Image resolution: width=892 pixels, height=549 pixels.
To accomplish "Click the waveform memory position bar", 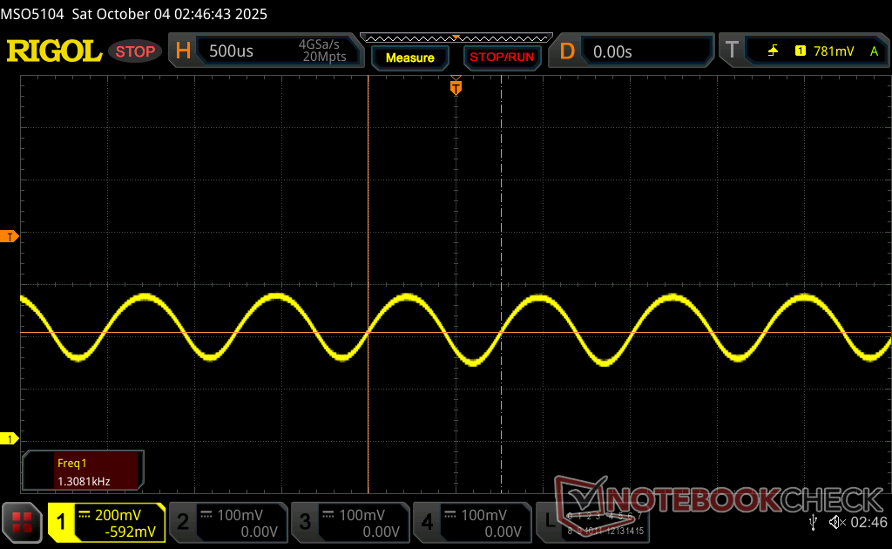I will (456, 37).
